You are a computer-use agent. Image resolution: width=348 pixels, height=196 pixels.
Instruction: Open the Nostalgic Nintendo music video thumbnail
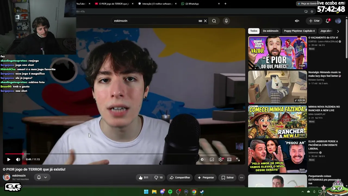277,87
